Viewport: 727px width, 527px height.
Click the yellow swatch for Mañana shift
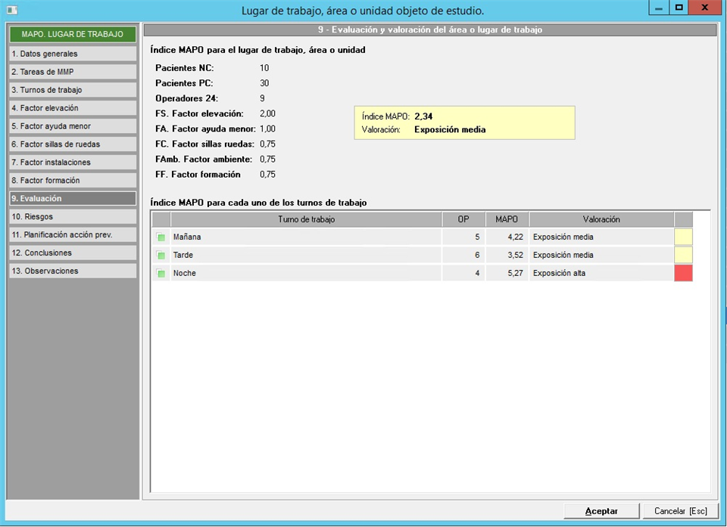click(683, 237)
